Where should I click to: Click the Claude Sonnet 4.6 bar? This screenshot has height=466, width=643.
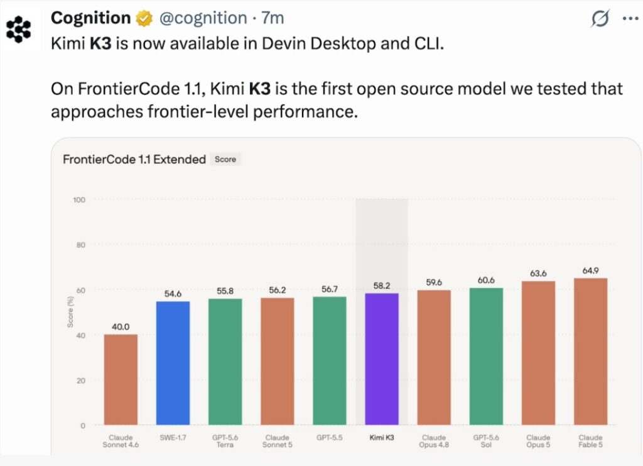(x=121, y=379)
